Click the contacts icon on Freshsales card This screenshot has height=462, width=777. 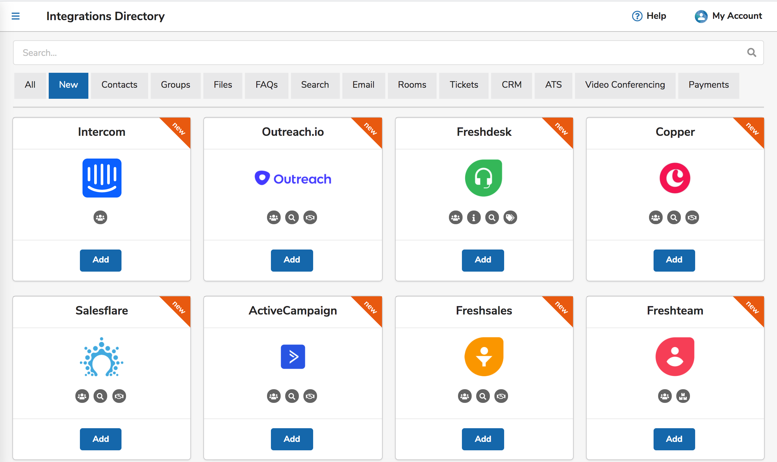[x=465, y=396]
